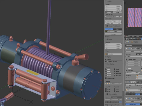
Task: Set Curve deformation axis to X
Action: [x=128, y=94]
